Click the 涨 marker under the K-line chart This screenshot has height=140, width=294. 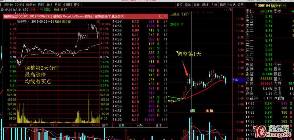tap(207, 111)
